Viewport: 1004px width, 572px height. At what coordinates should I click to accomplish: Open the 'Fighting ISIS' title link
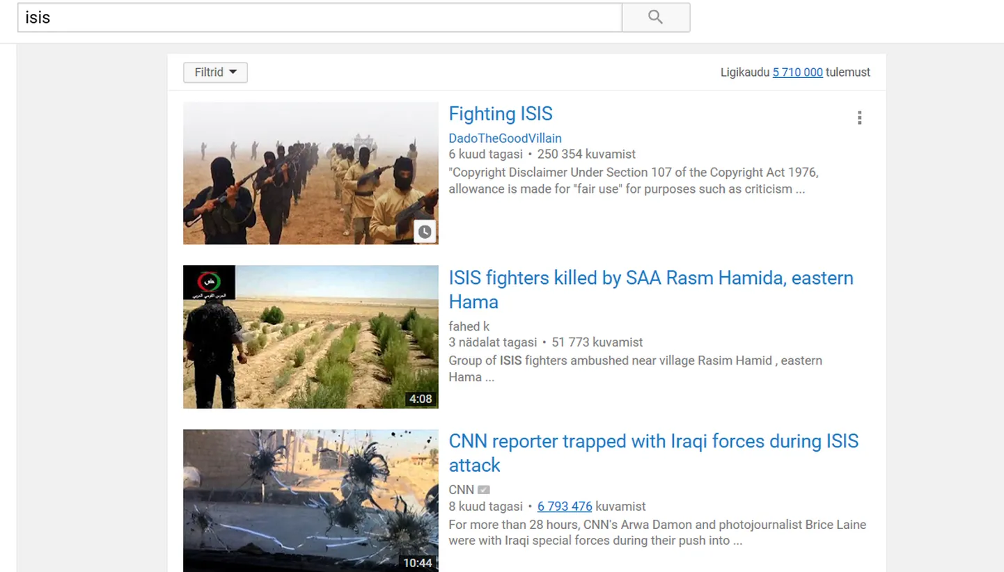coord(501,114)
